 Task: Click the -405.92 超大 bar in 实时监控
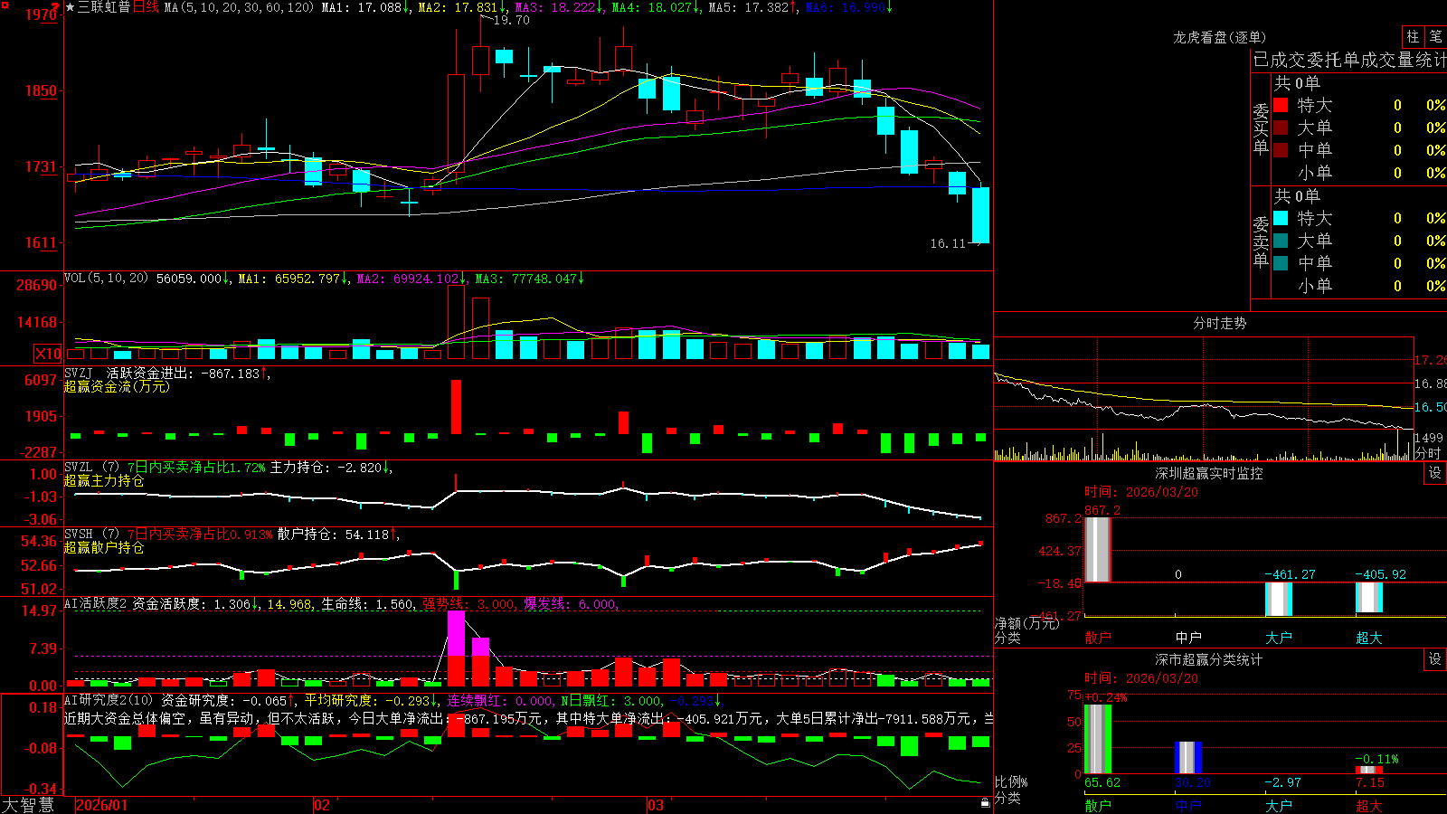[x=1369, y=597]
